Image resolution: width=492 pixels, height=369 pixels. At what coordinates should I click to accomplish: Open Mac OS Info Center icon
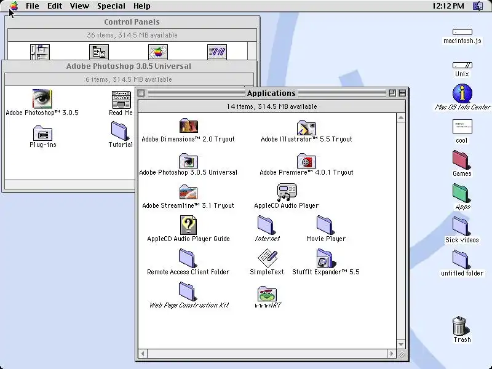(x=462, y=93)
